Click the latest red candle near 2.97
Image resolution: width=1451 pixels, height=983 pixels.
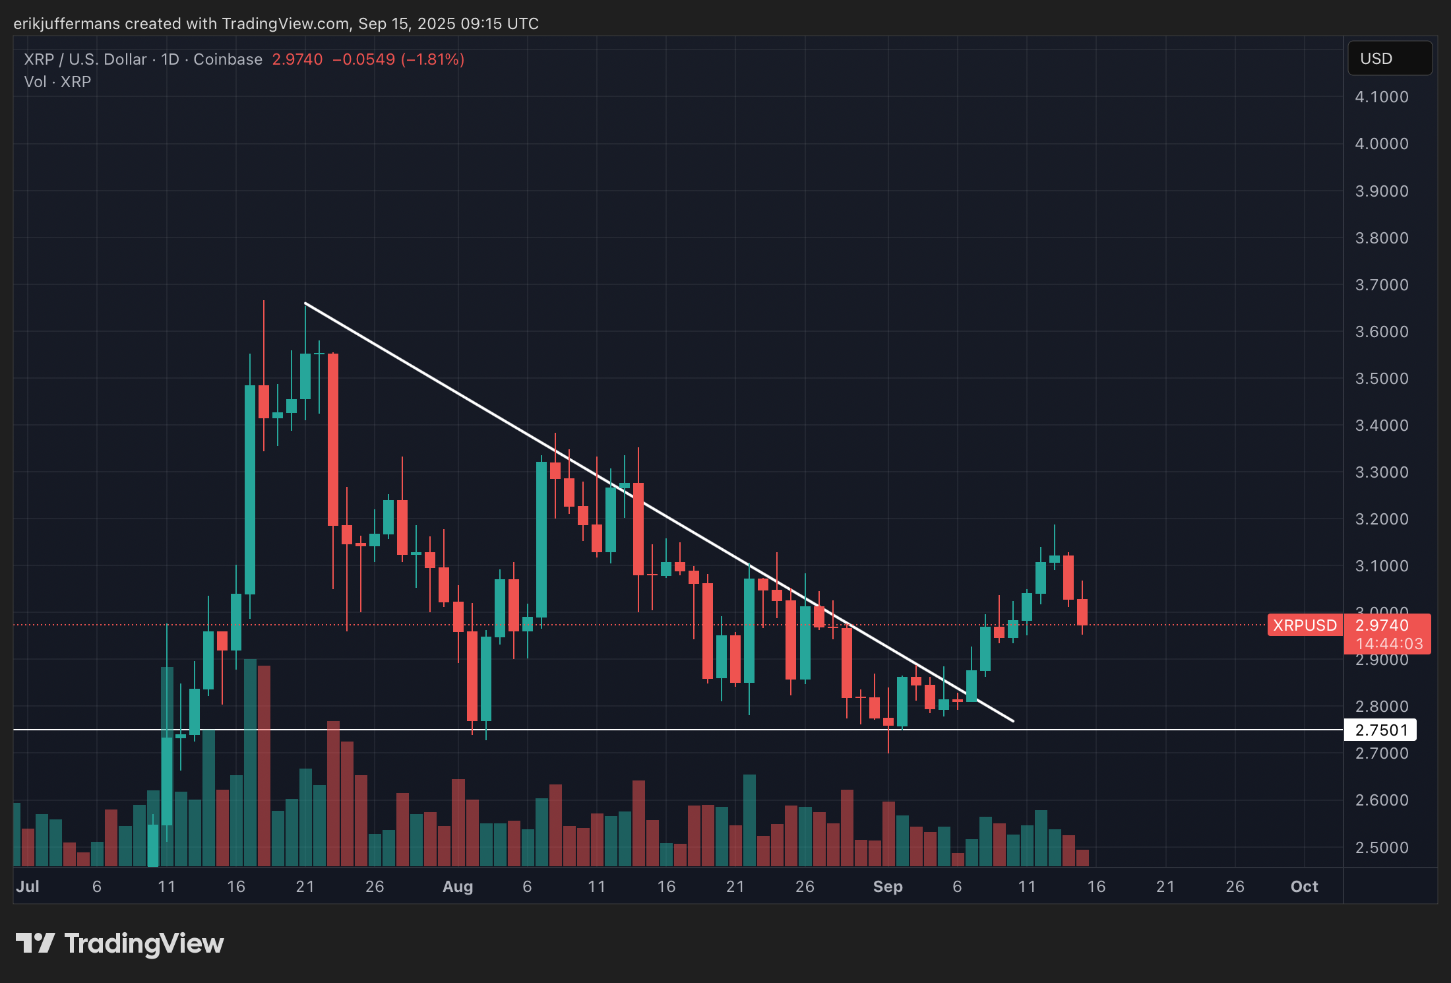point(1082,612)
